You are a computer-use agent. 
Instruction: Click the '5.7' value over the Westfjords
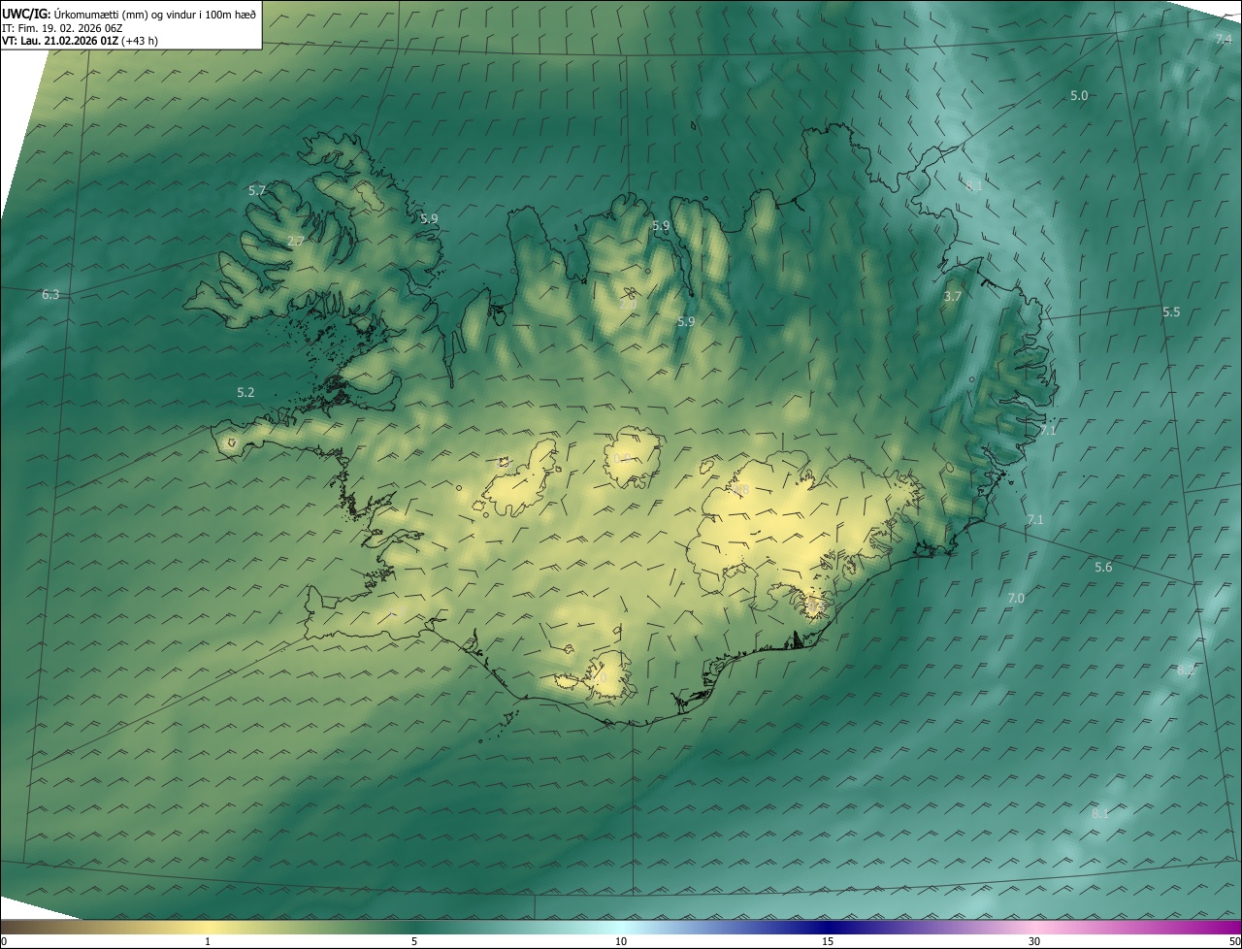pos(257,190)
